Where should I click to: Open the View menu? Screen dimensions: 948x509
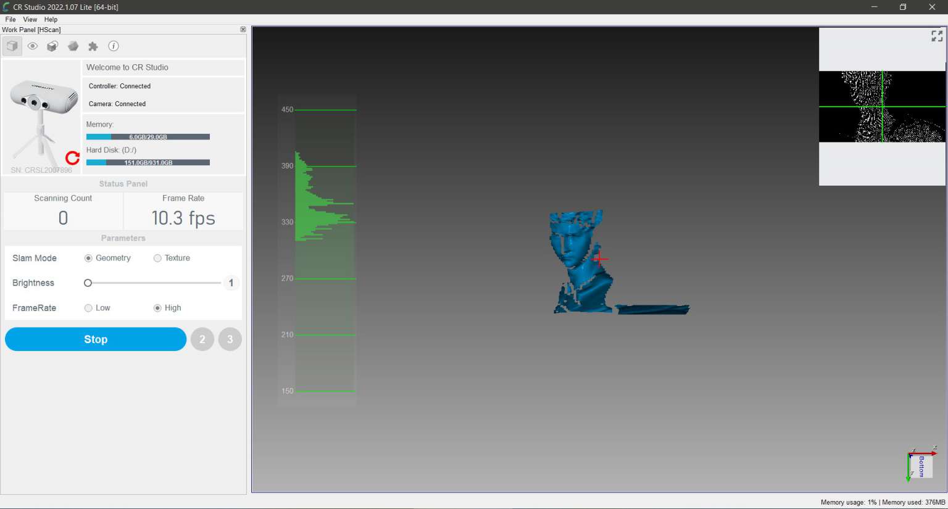coord(30,19)
